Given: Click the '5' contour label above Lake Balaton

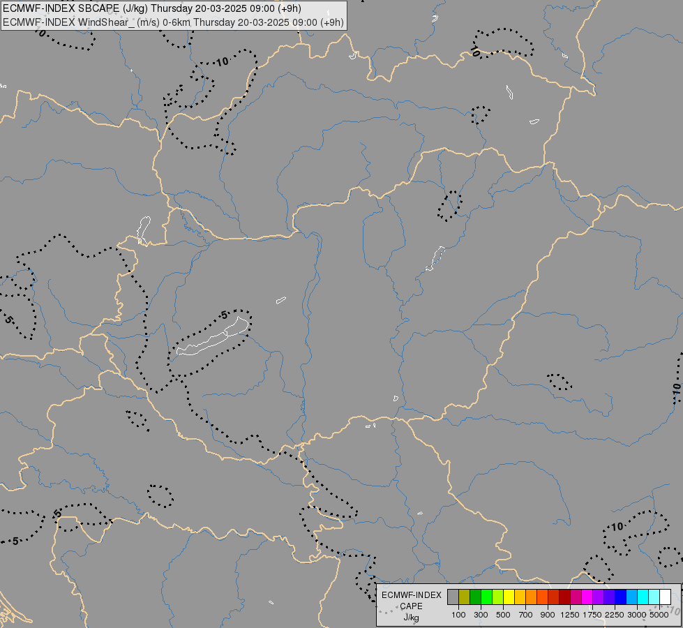Looking at the screenshot, I should point(224,315).
